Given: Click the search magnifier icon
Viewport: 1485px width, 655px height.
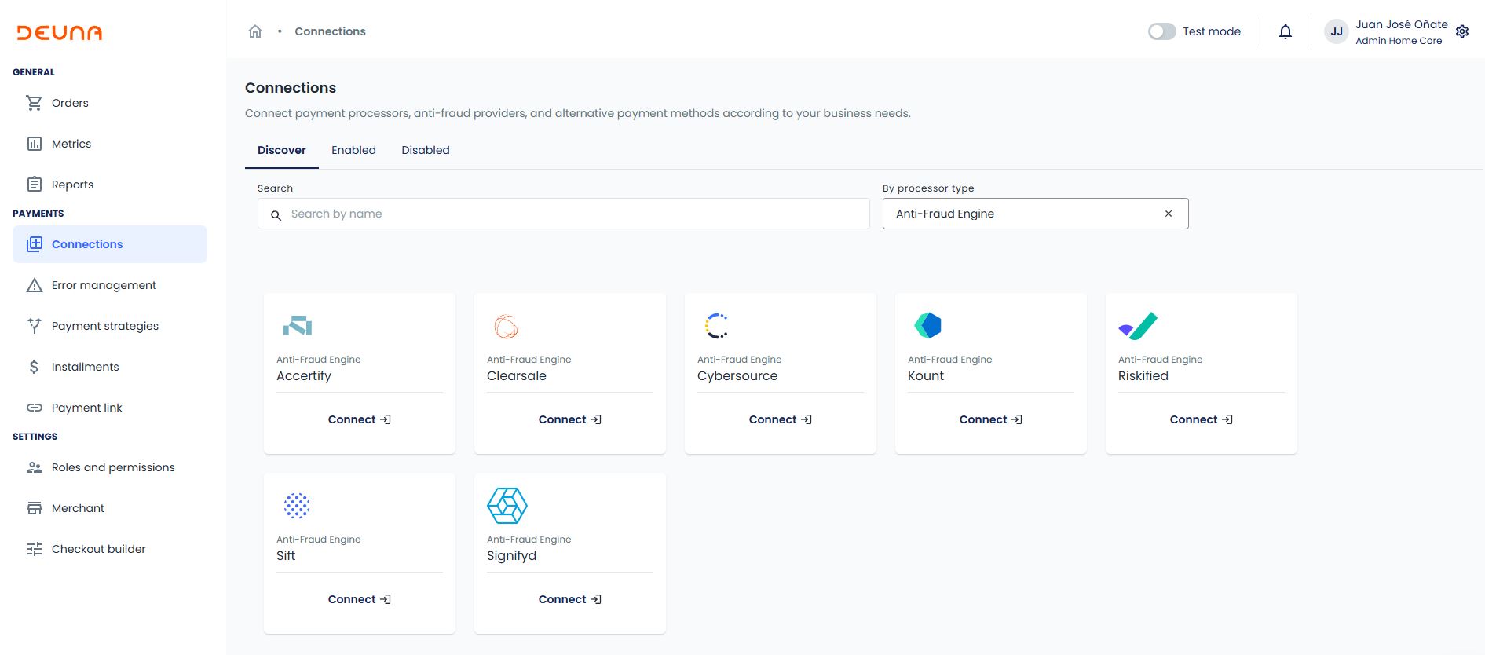Looking at the screenshot, I should tap(276, 214).
